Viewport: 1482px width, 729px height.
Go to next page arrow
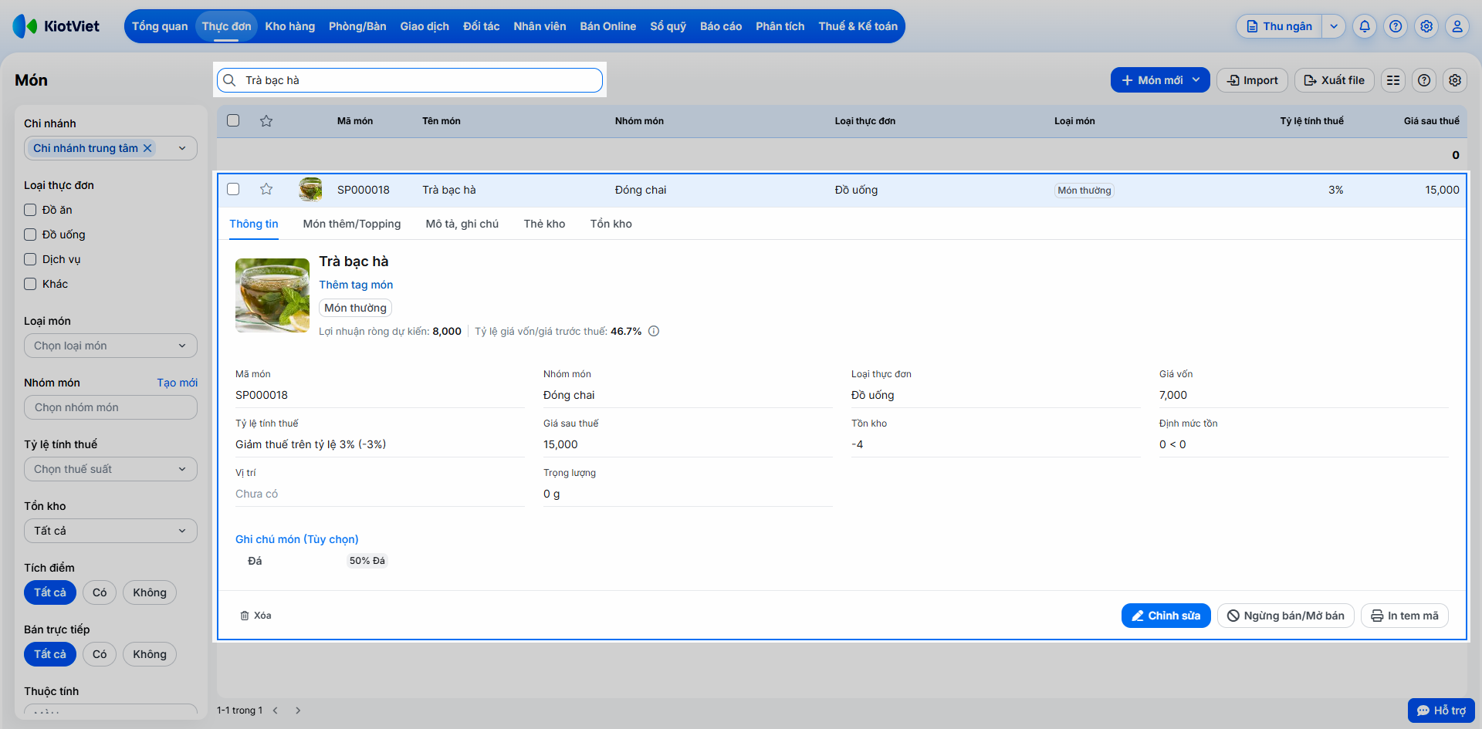point(298,710)
